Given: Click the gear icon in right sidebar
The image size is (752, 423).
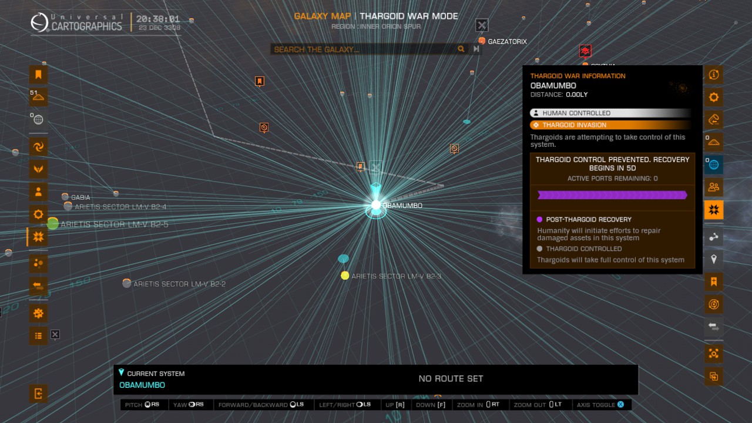Looking at the screenshot, I should 714,97.
